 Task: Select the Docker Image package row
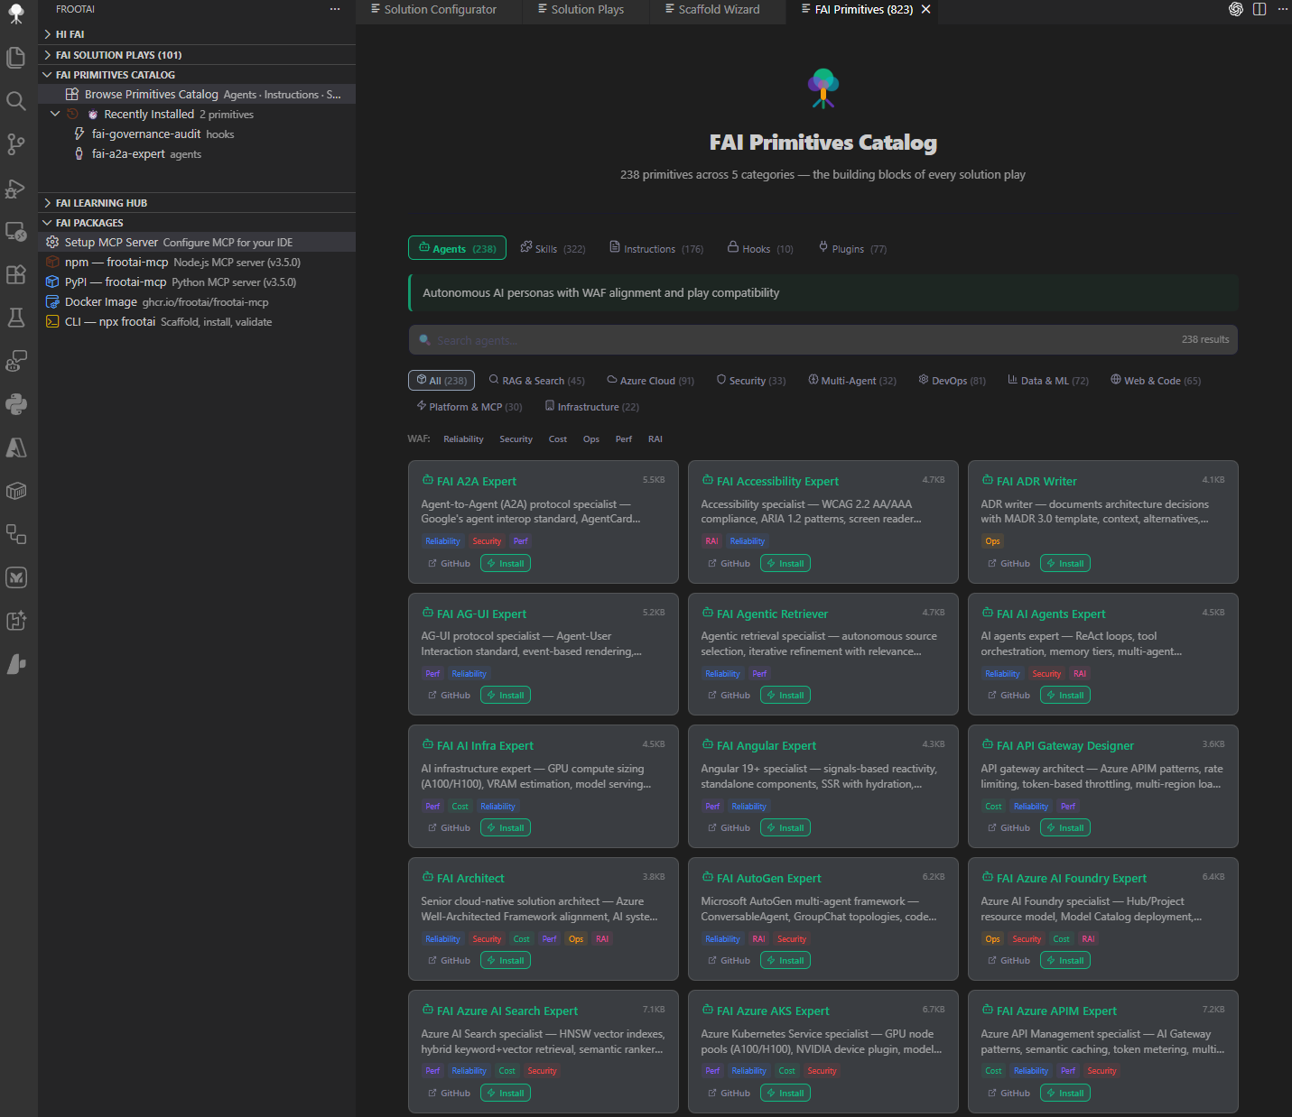(197, 302)
